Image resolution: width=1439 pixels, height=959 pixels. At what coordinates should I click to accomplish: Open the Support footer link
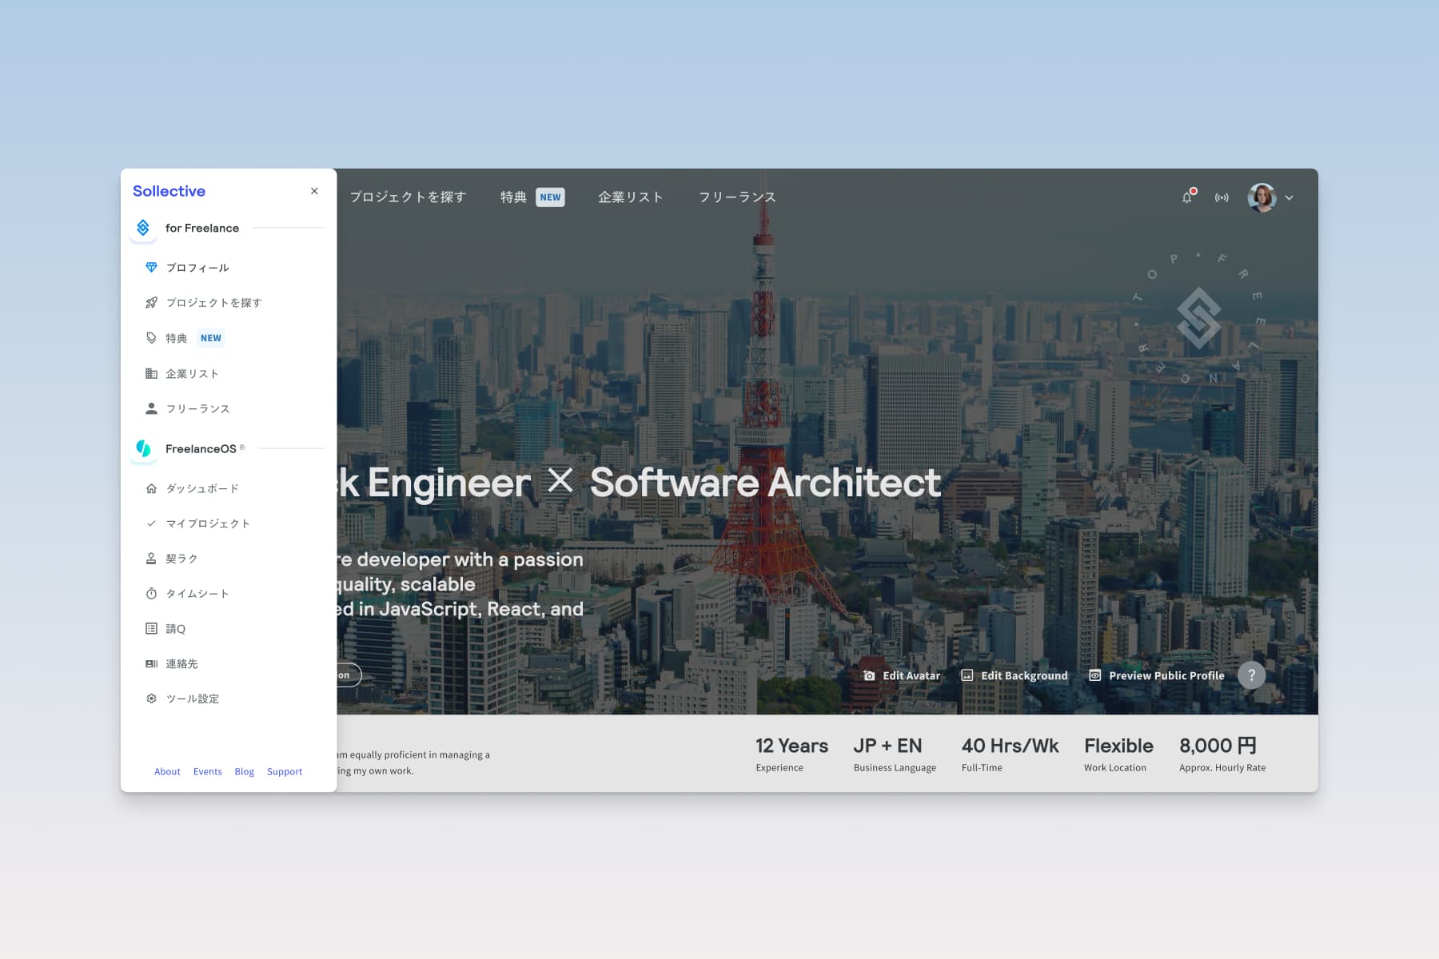285,771
